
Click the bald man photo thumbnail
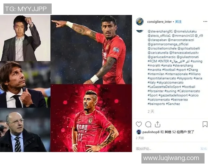point(25,130)
